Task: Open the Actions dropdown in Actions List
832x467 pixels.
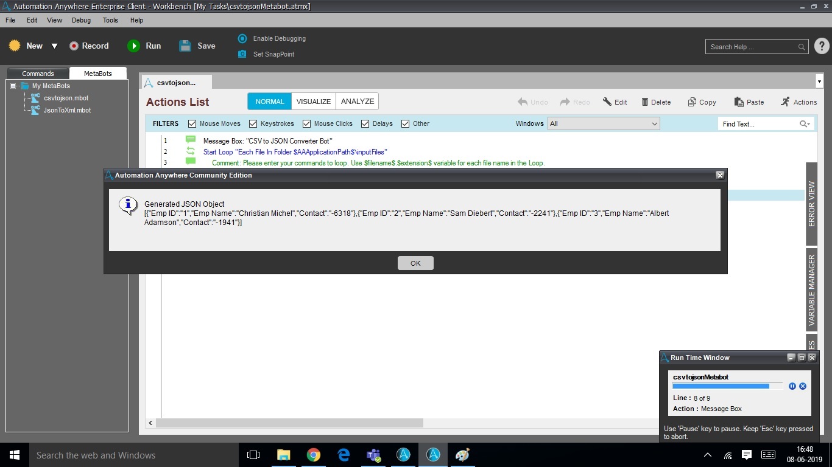Action: 799,102
